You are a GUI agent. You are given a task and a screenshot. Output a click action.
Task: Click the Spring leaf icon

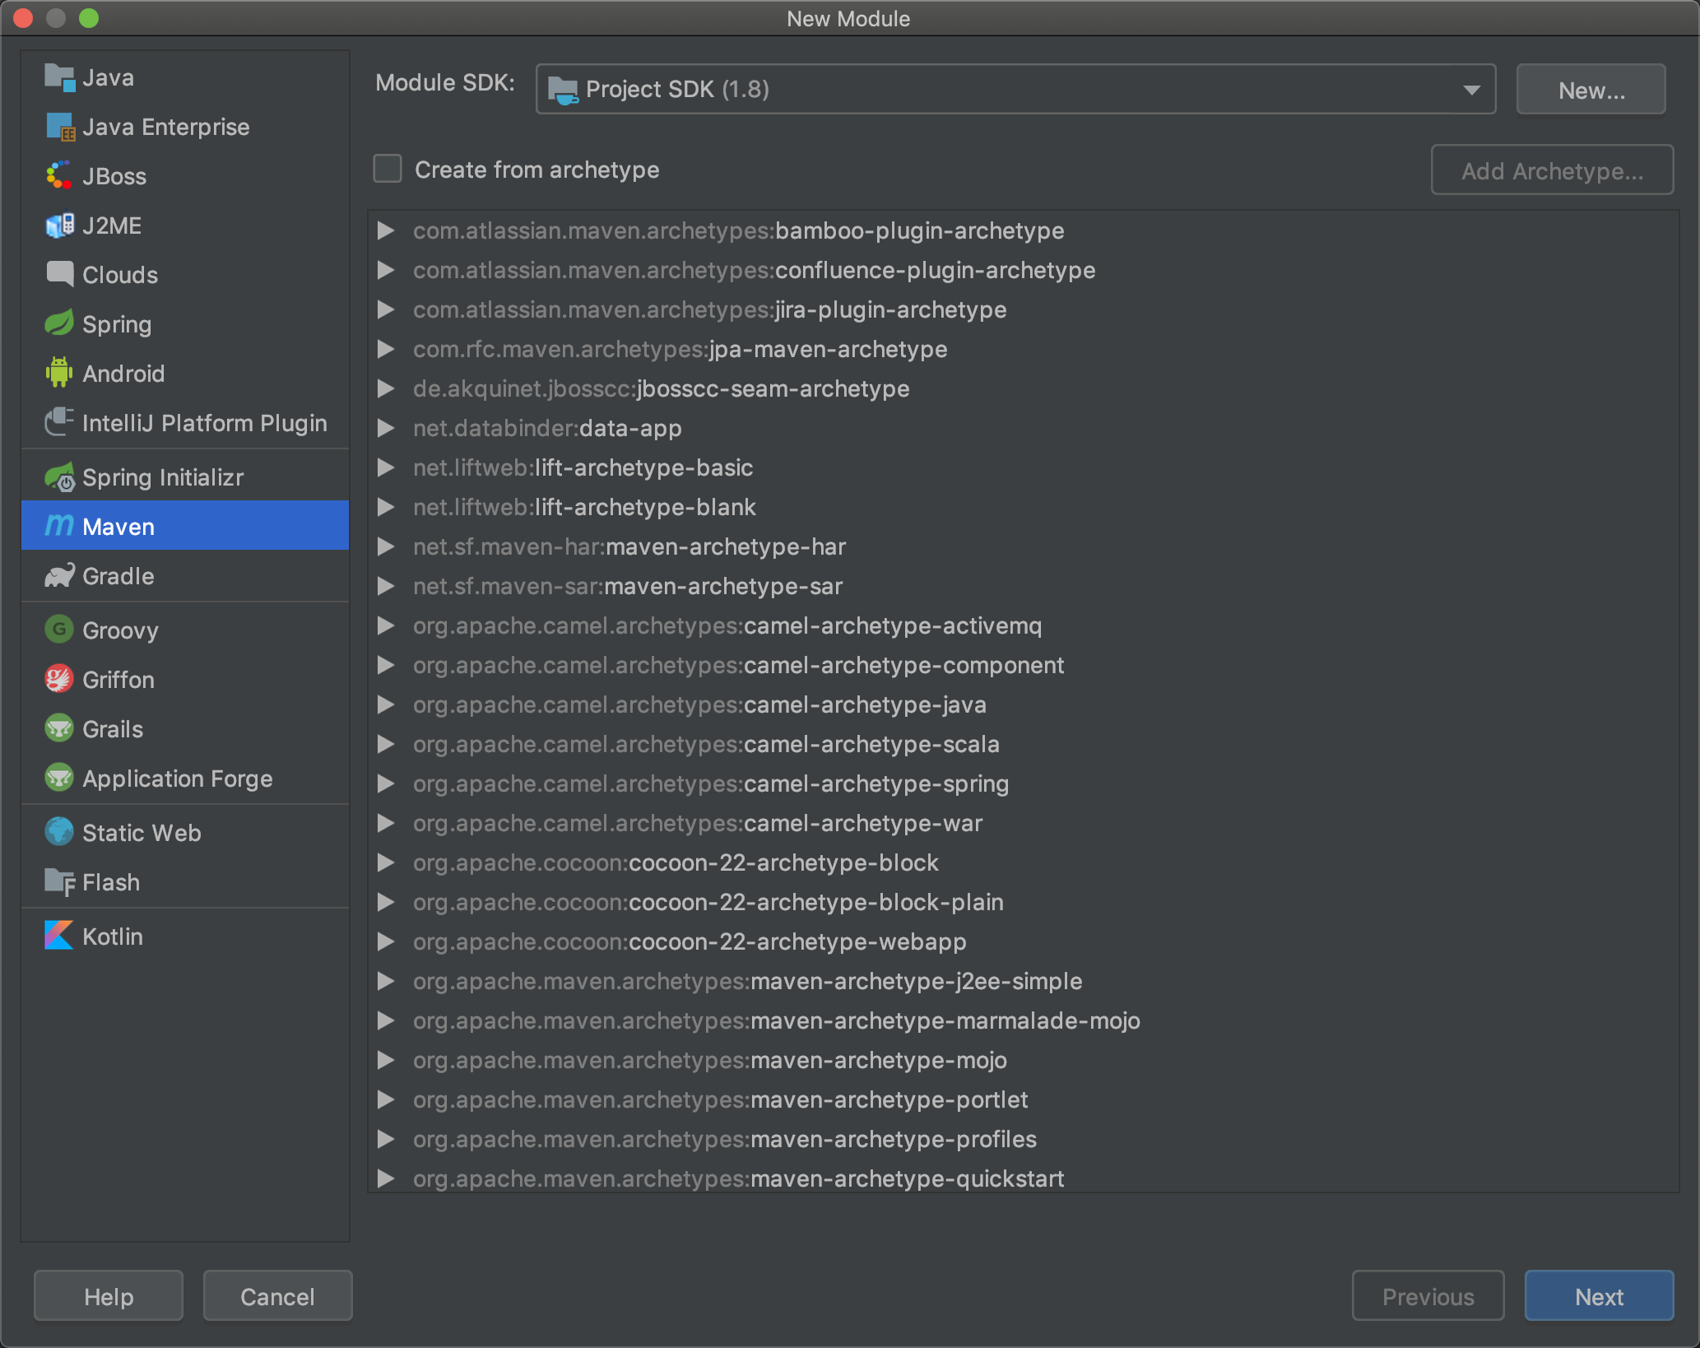[x=58, y=323]
